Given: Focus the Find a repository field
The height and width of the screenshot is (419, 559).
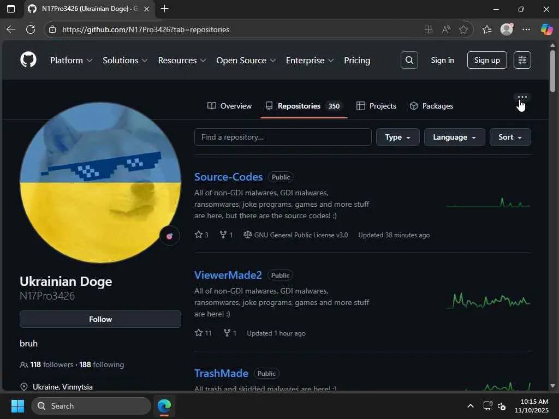Looking at the screenshot, I should point(283,137).
